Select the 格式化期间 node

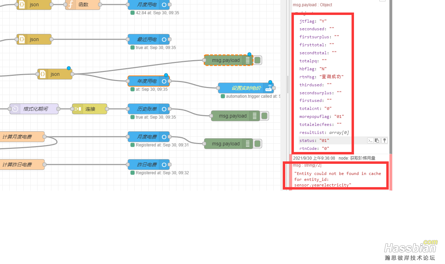34,109
